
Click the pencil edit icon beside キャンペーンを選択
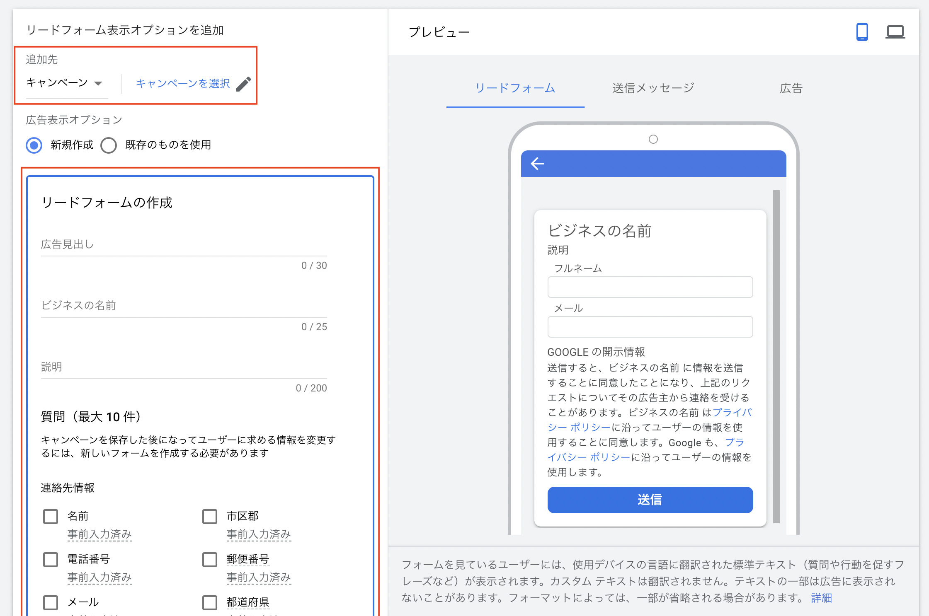[244, 84]
